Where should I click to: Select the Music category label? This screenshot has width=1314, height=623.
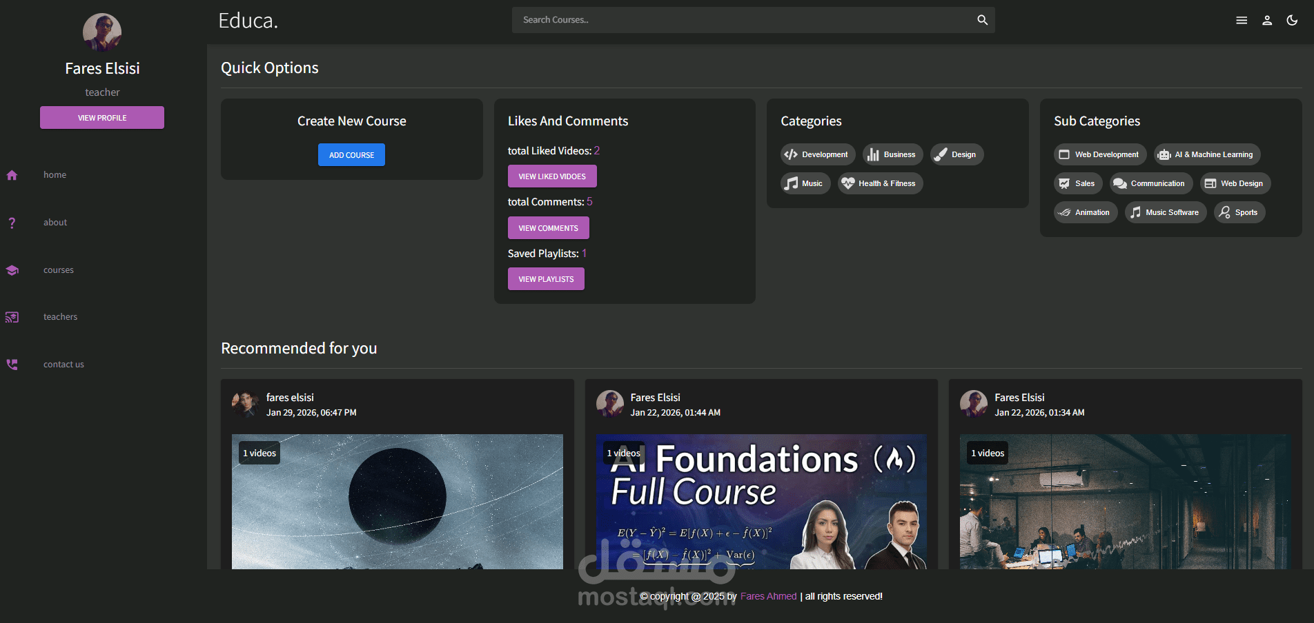[812, 183]
